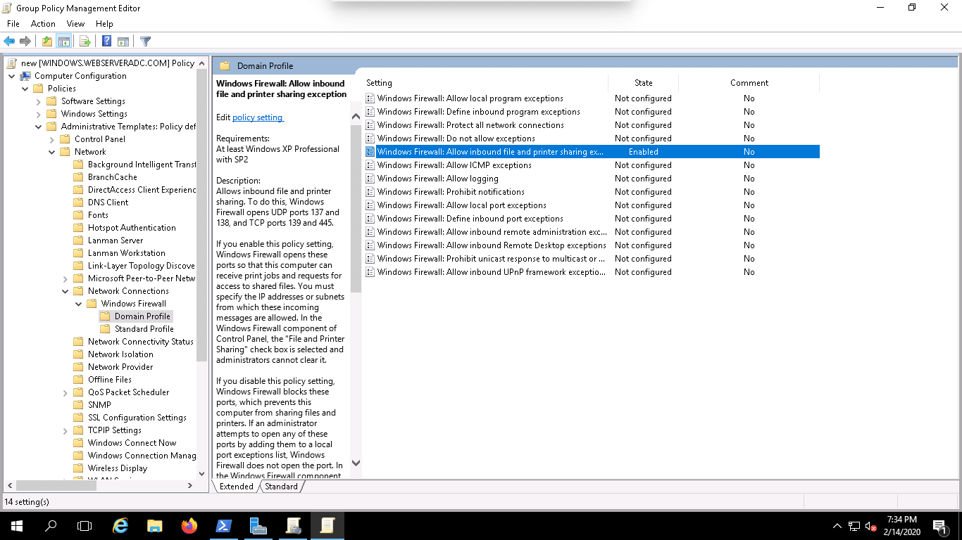Expand Control Panel tree node
962x540 pixels.
[x=52, y=139]
